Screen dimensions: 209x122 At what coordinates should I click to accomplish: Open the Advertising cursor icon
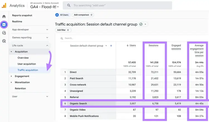pyautogui.click(x=4, y=41)
